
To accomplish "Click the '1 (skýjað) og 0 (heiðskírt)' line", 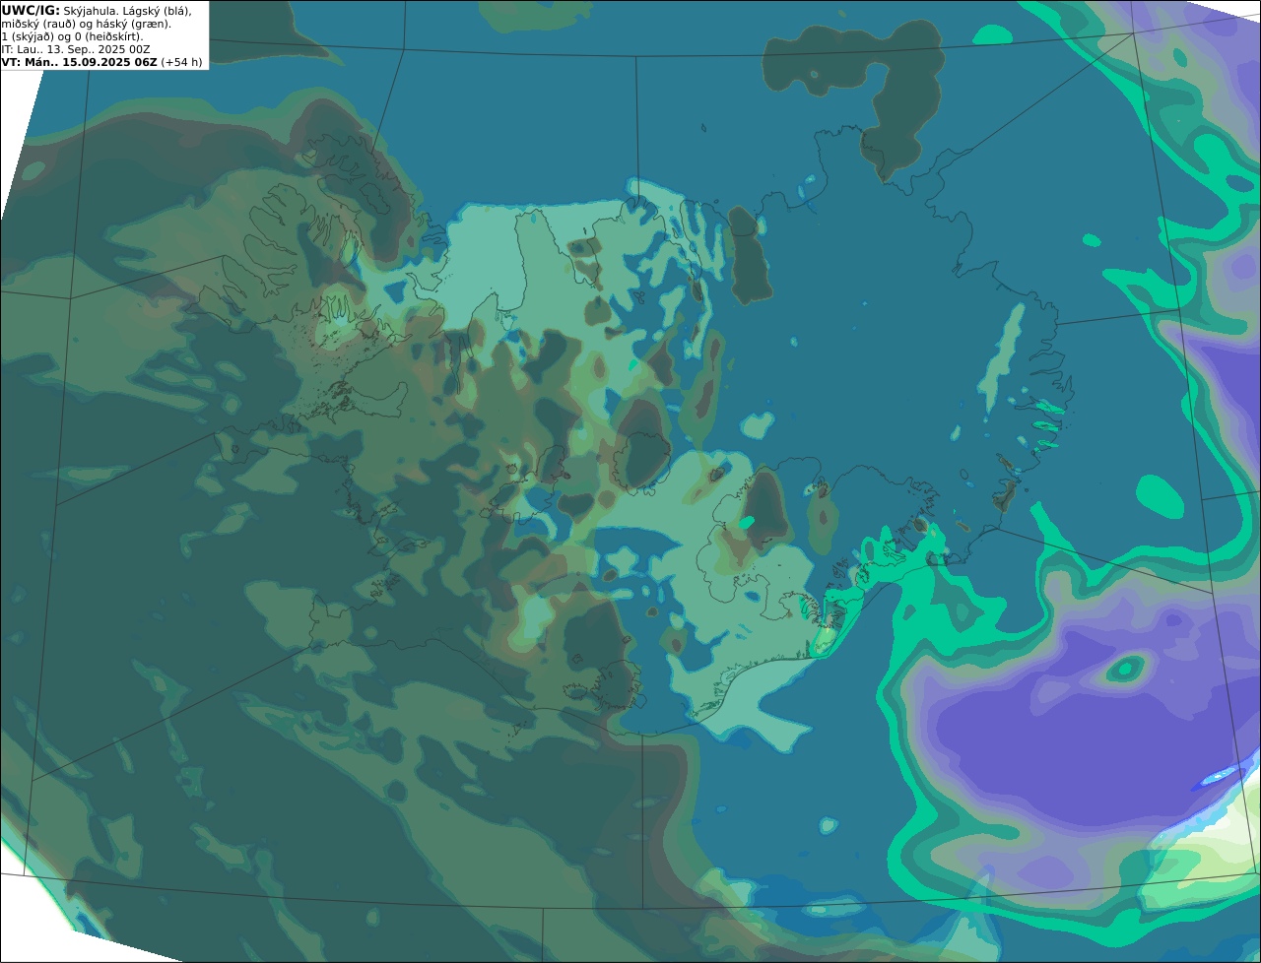I will [x=72, y=35].
